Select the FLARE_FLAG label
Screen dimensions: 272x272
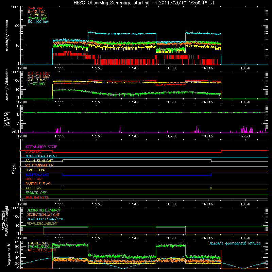[x=35, y=170]
